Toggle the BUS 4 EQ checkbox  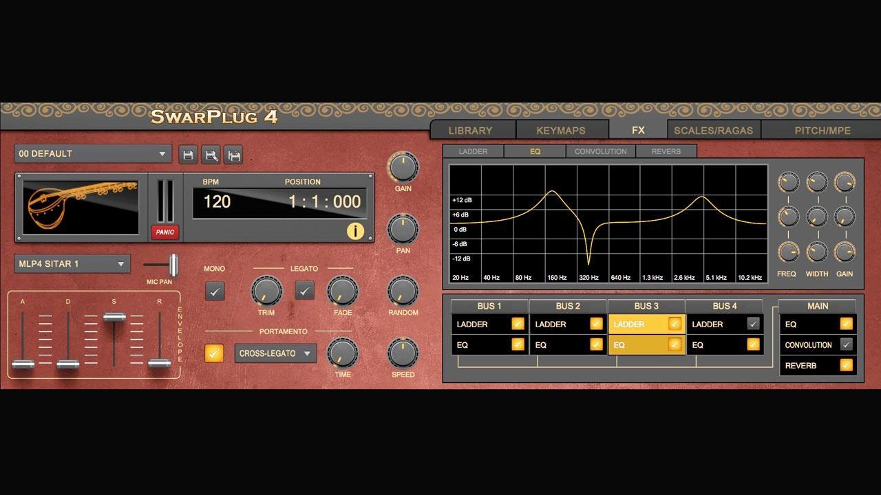coord(753,344)
